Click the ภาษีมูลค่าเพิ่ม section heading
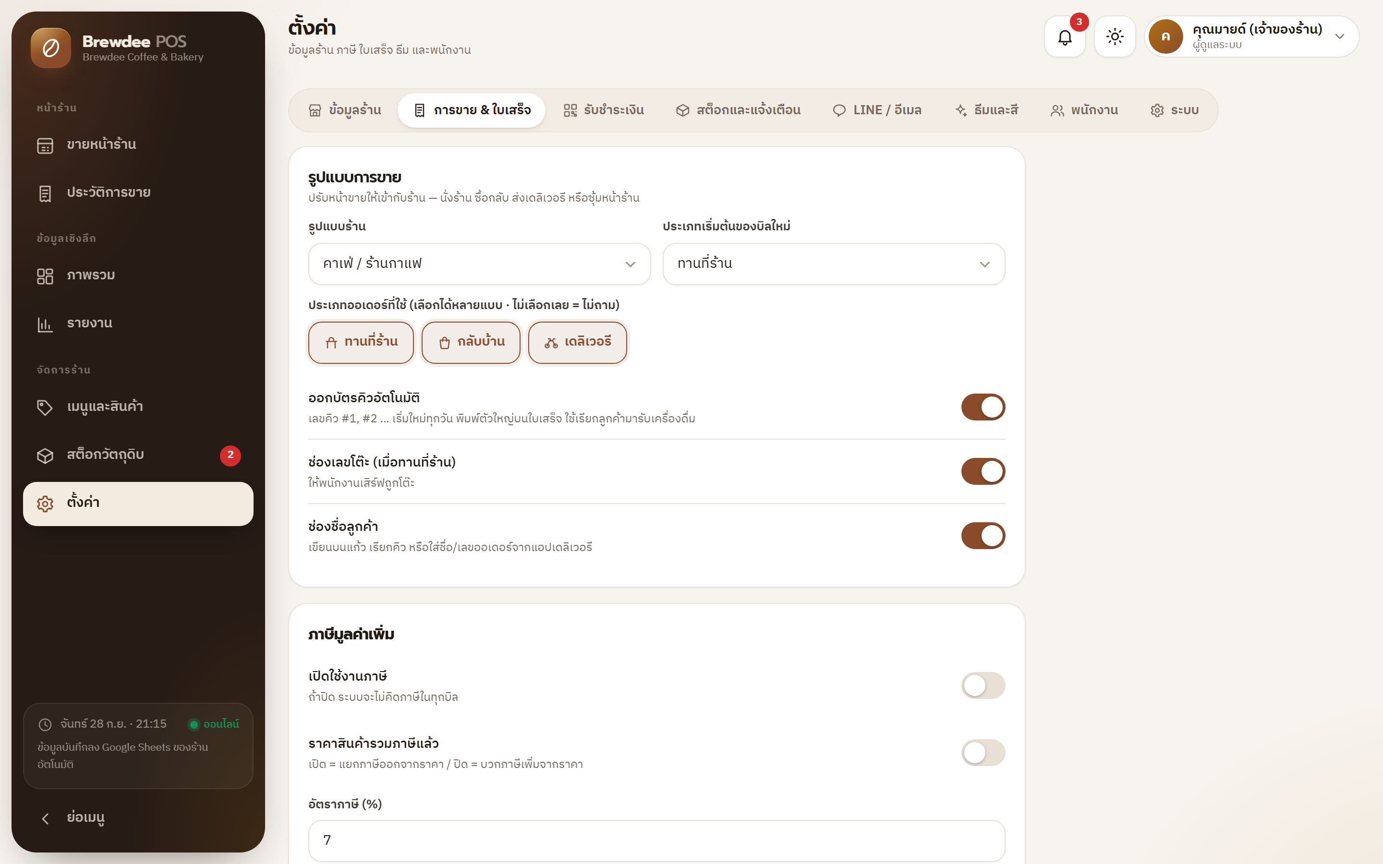Viewport: 1383px width, 864px height. [351, 635]
